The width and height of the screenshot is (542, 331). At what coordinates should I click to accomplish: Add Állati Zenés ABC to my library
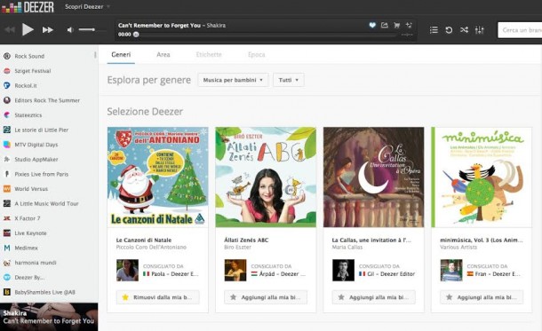coord(266,297)
